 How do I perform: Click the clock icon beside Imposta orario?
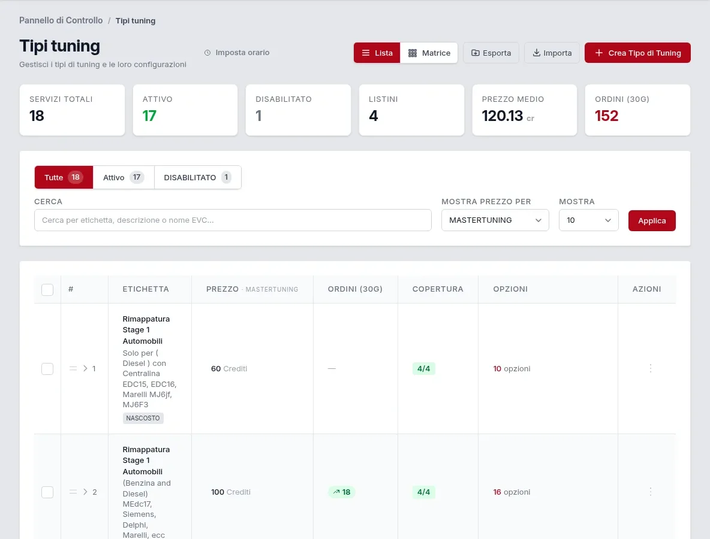tap(207, 53)
